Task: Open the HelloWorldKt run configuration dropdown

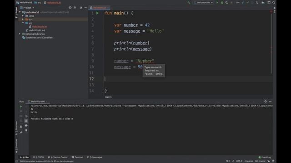Action: tap(203, 3)
